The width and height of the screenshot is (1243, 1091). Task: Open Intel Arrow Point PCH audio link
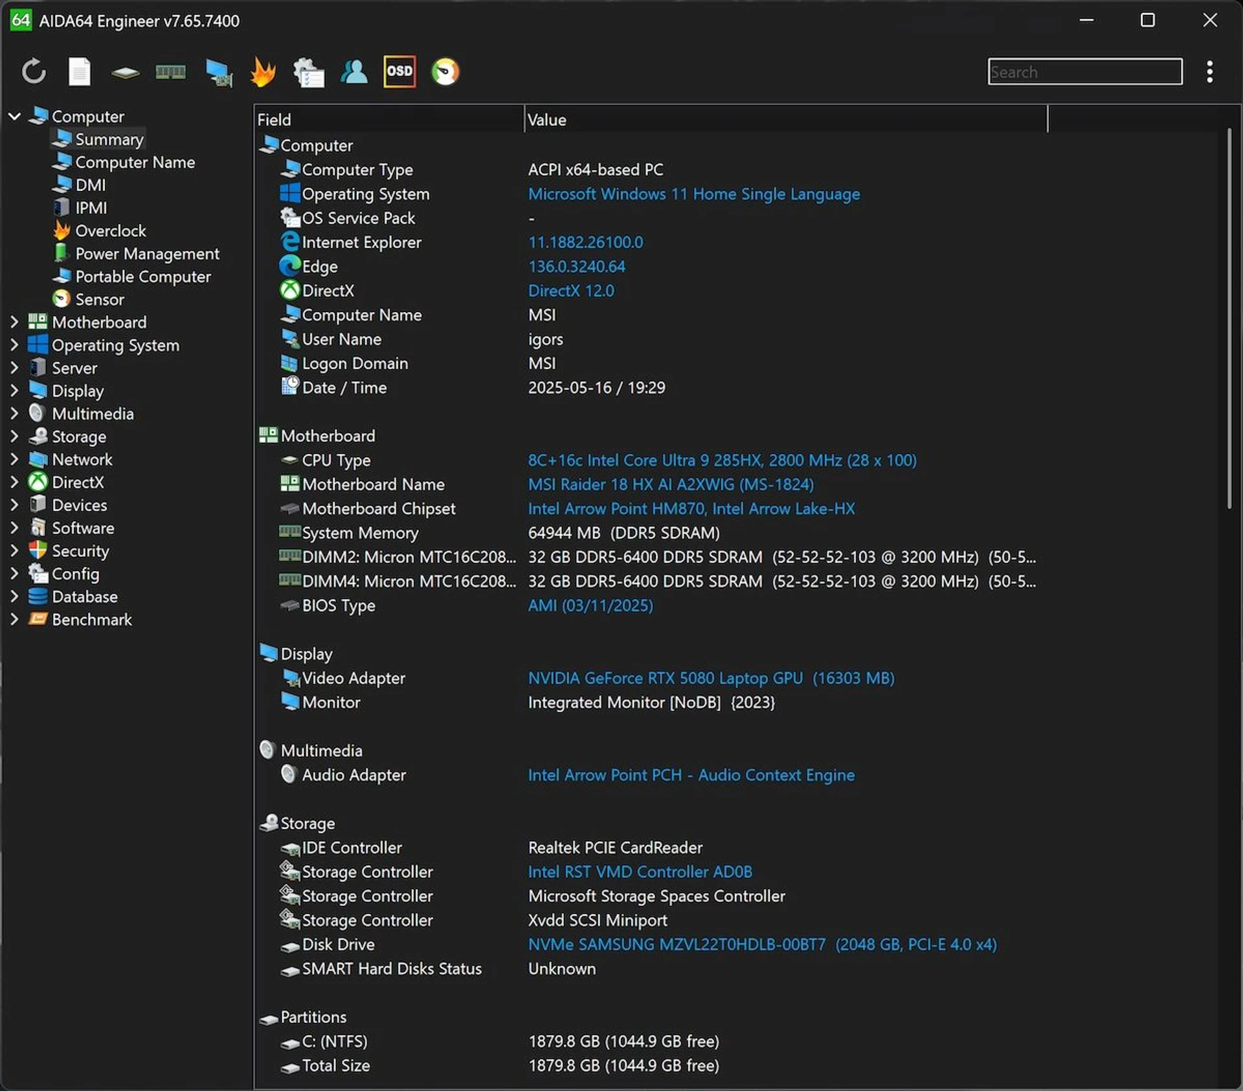coord(691,775)
